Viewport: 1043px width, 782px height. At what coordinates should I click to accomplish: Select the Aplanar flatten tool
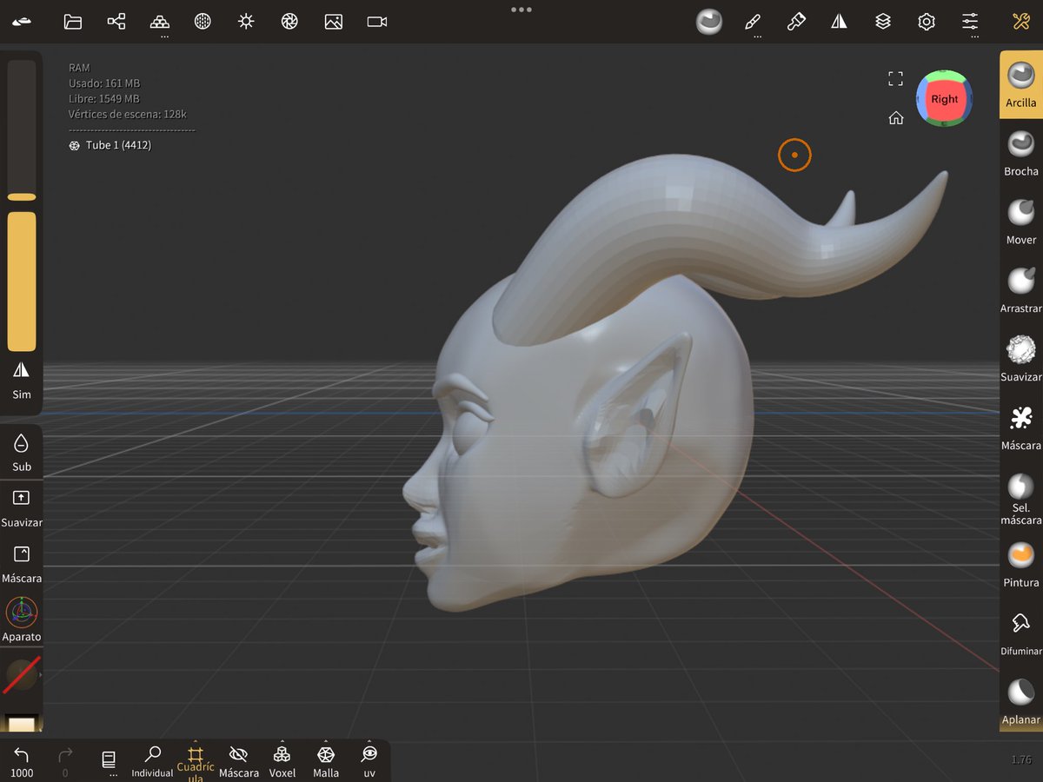1021,702
